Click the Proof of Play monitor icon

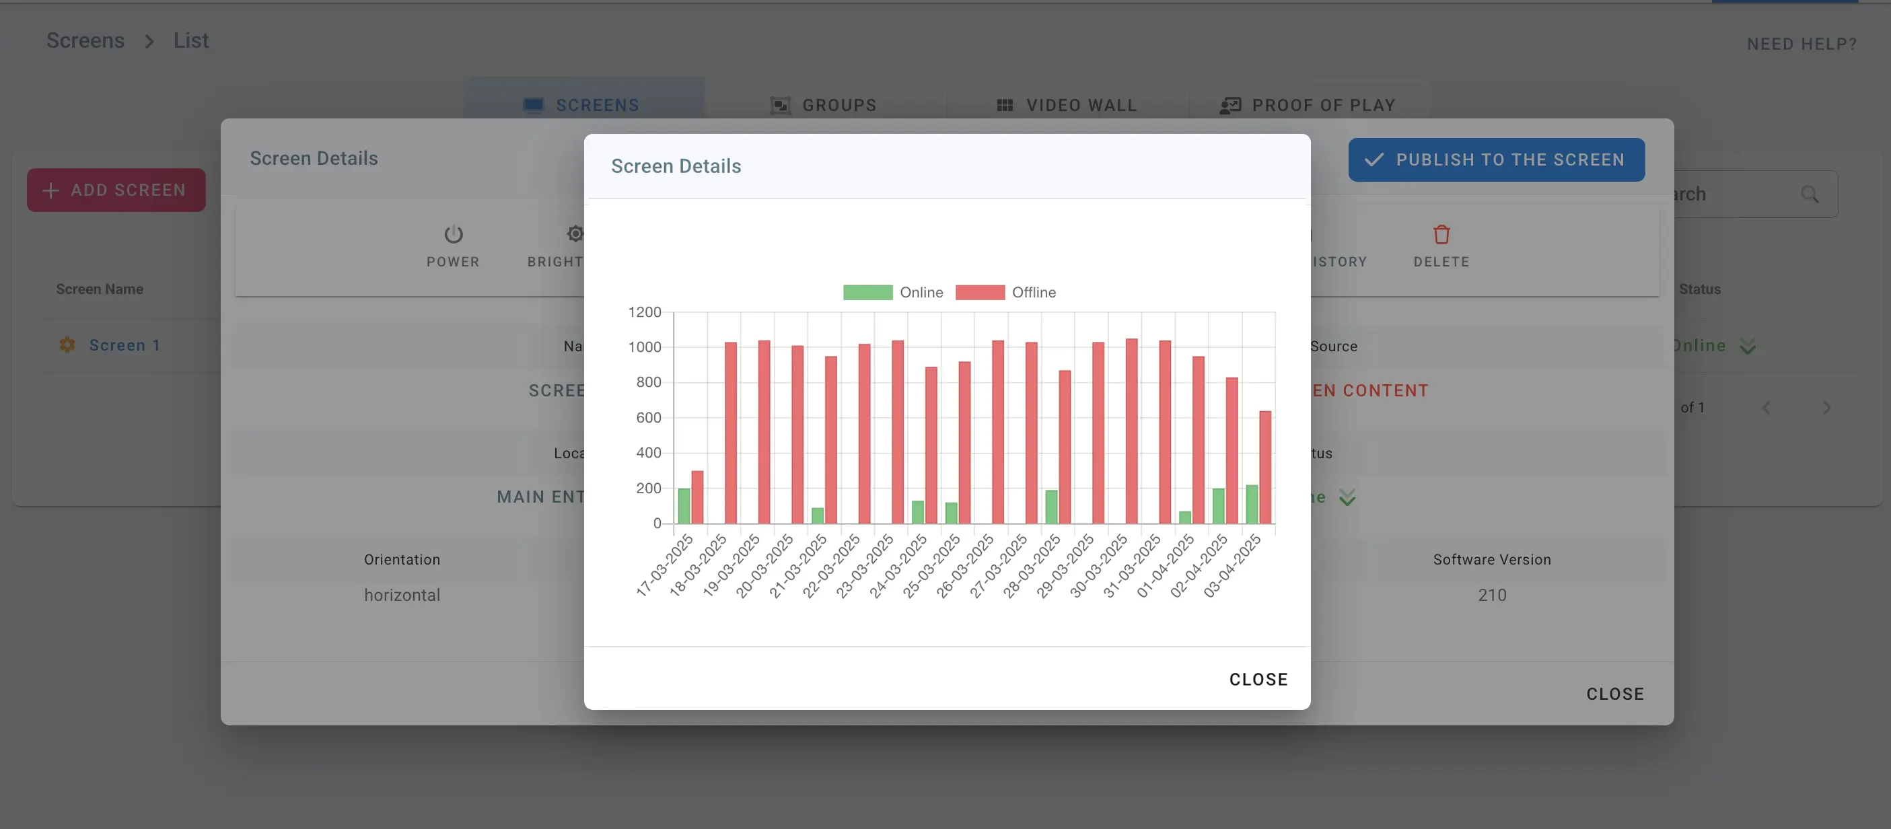click(1229, 104)
